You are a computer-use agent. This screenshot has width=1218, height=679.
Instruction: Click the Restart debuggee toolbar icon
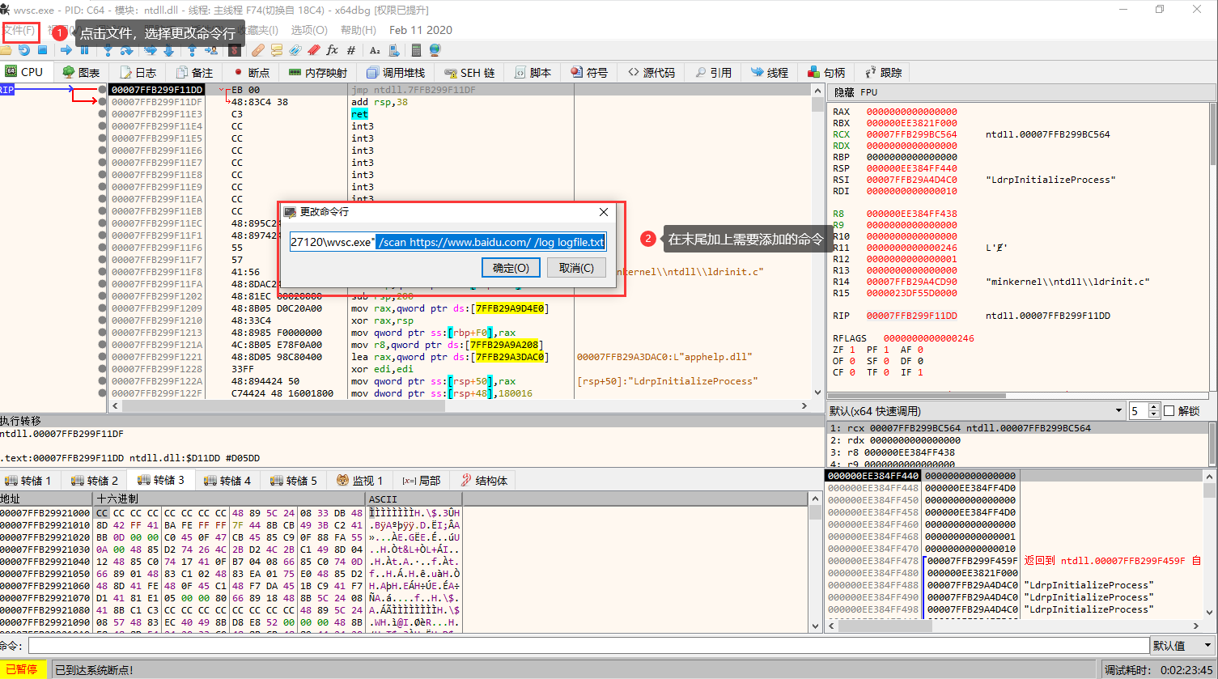23,50
